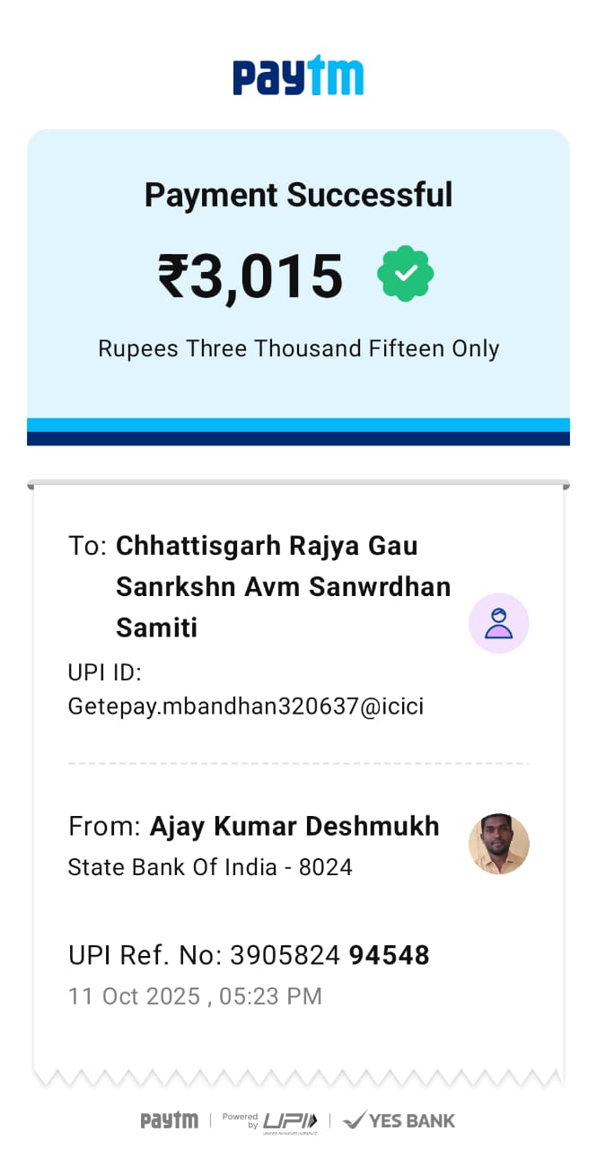Click the dashed divider below the UPI ID
This screenshot has width=597, height=1149.
point(298,764)
